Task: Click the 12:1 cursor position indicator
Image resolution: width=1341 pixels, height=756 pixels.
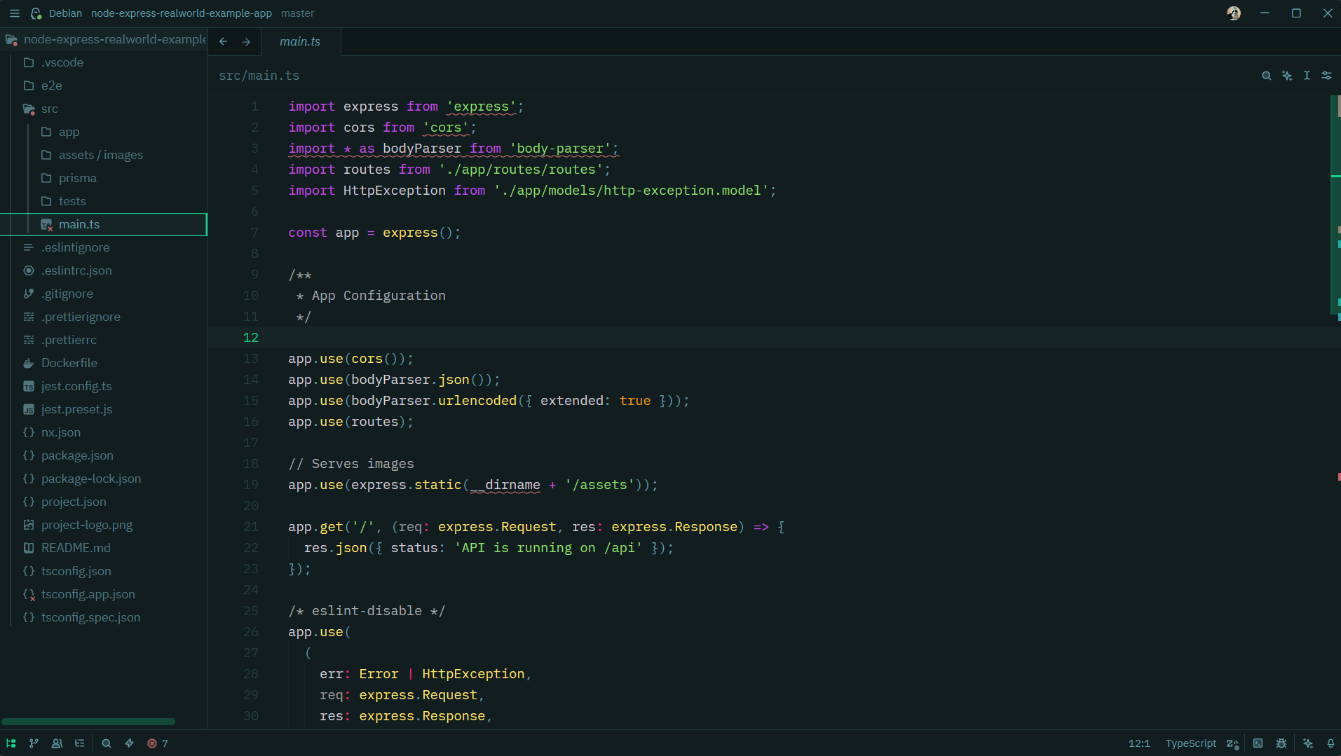Action: click(x=1139, y=743)
